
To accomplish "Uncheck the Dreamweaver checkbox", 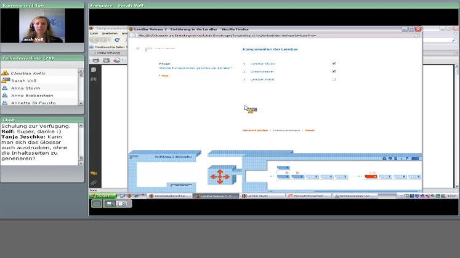I will point(334,71).
